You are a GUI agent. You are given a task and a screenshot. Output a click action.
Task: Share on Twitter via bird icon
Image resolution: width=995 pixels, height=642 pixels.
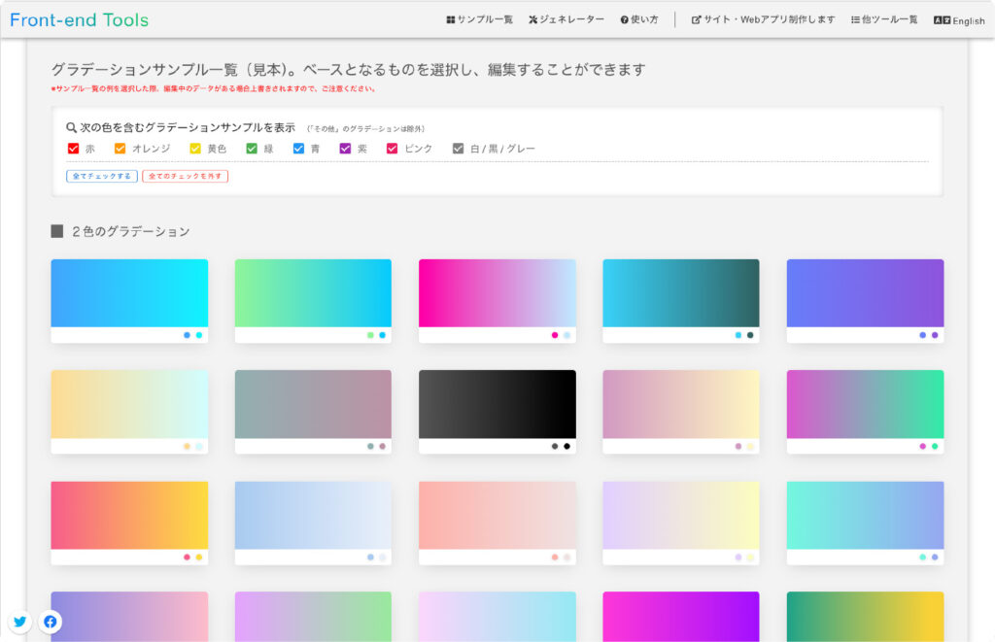click(20, 622)
